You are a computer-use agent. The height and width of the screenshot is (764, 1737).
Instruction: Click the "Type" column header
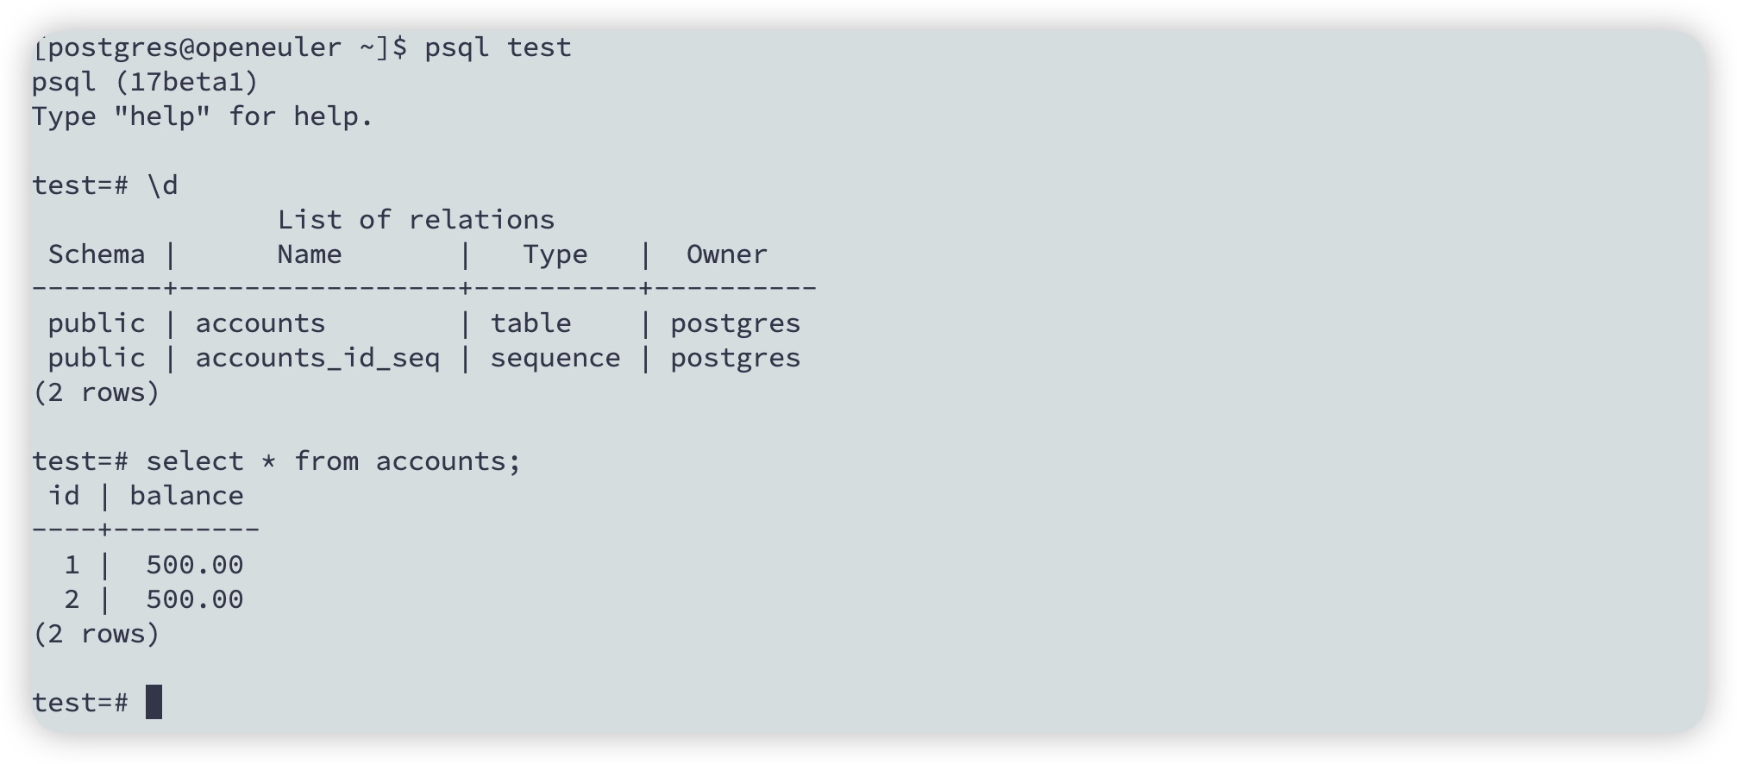tap(555, 254)
